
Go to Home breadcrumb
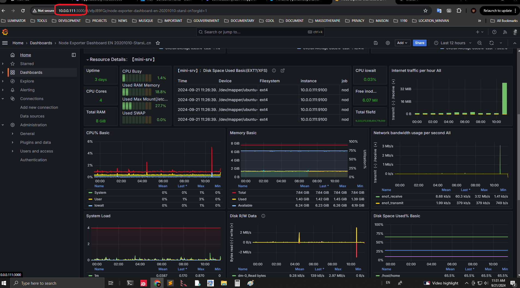[x=18, y=43]
